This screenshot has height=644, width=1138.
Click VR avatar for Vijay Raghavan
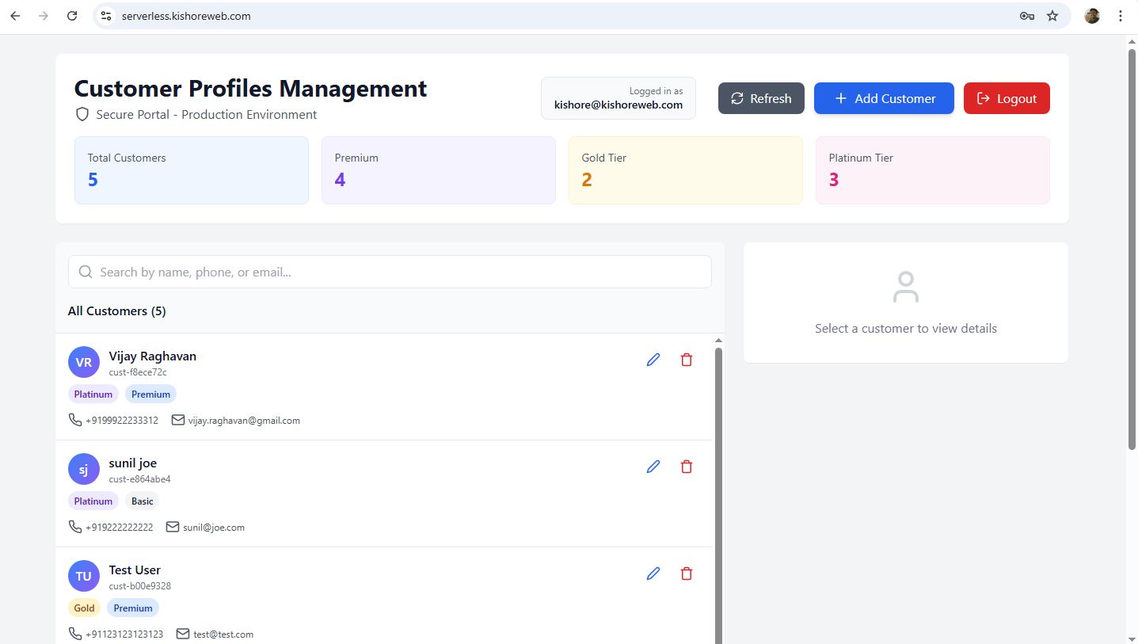[x=83, y=362]
